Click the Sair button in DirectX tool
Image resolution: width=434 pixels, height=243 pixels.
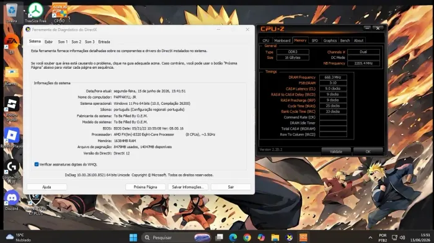tap(231, 187)
